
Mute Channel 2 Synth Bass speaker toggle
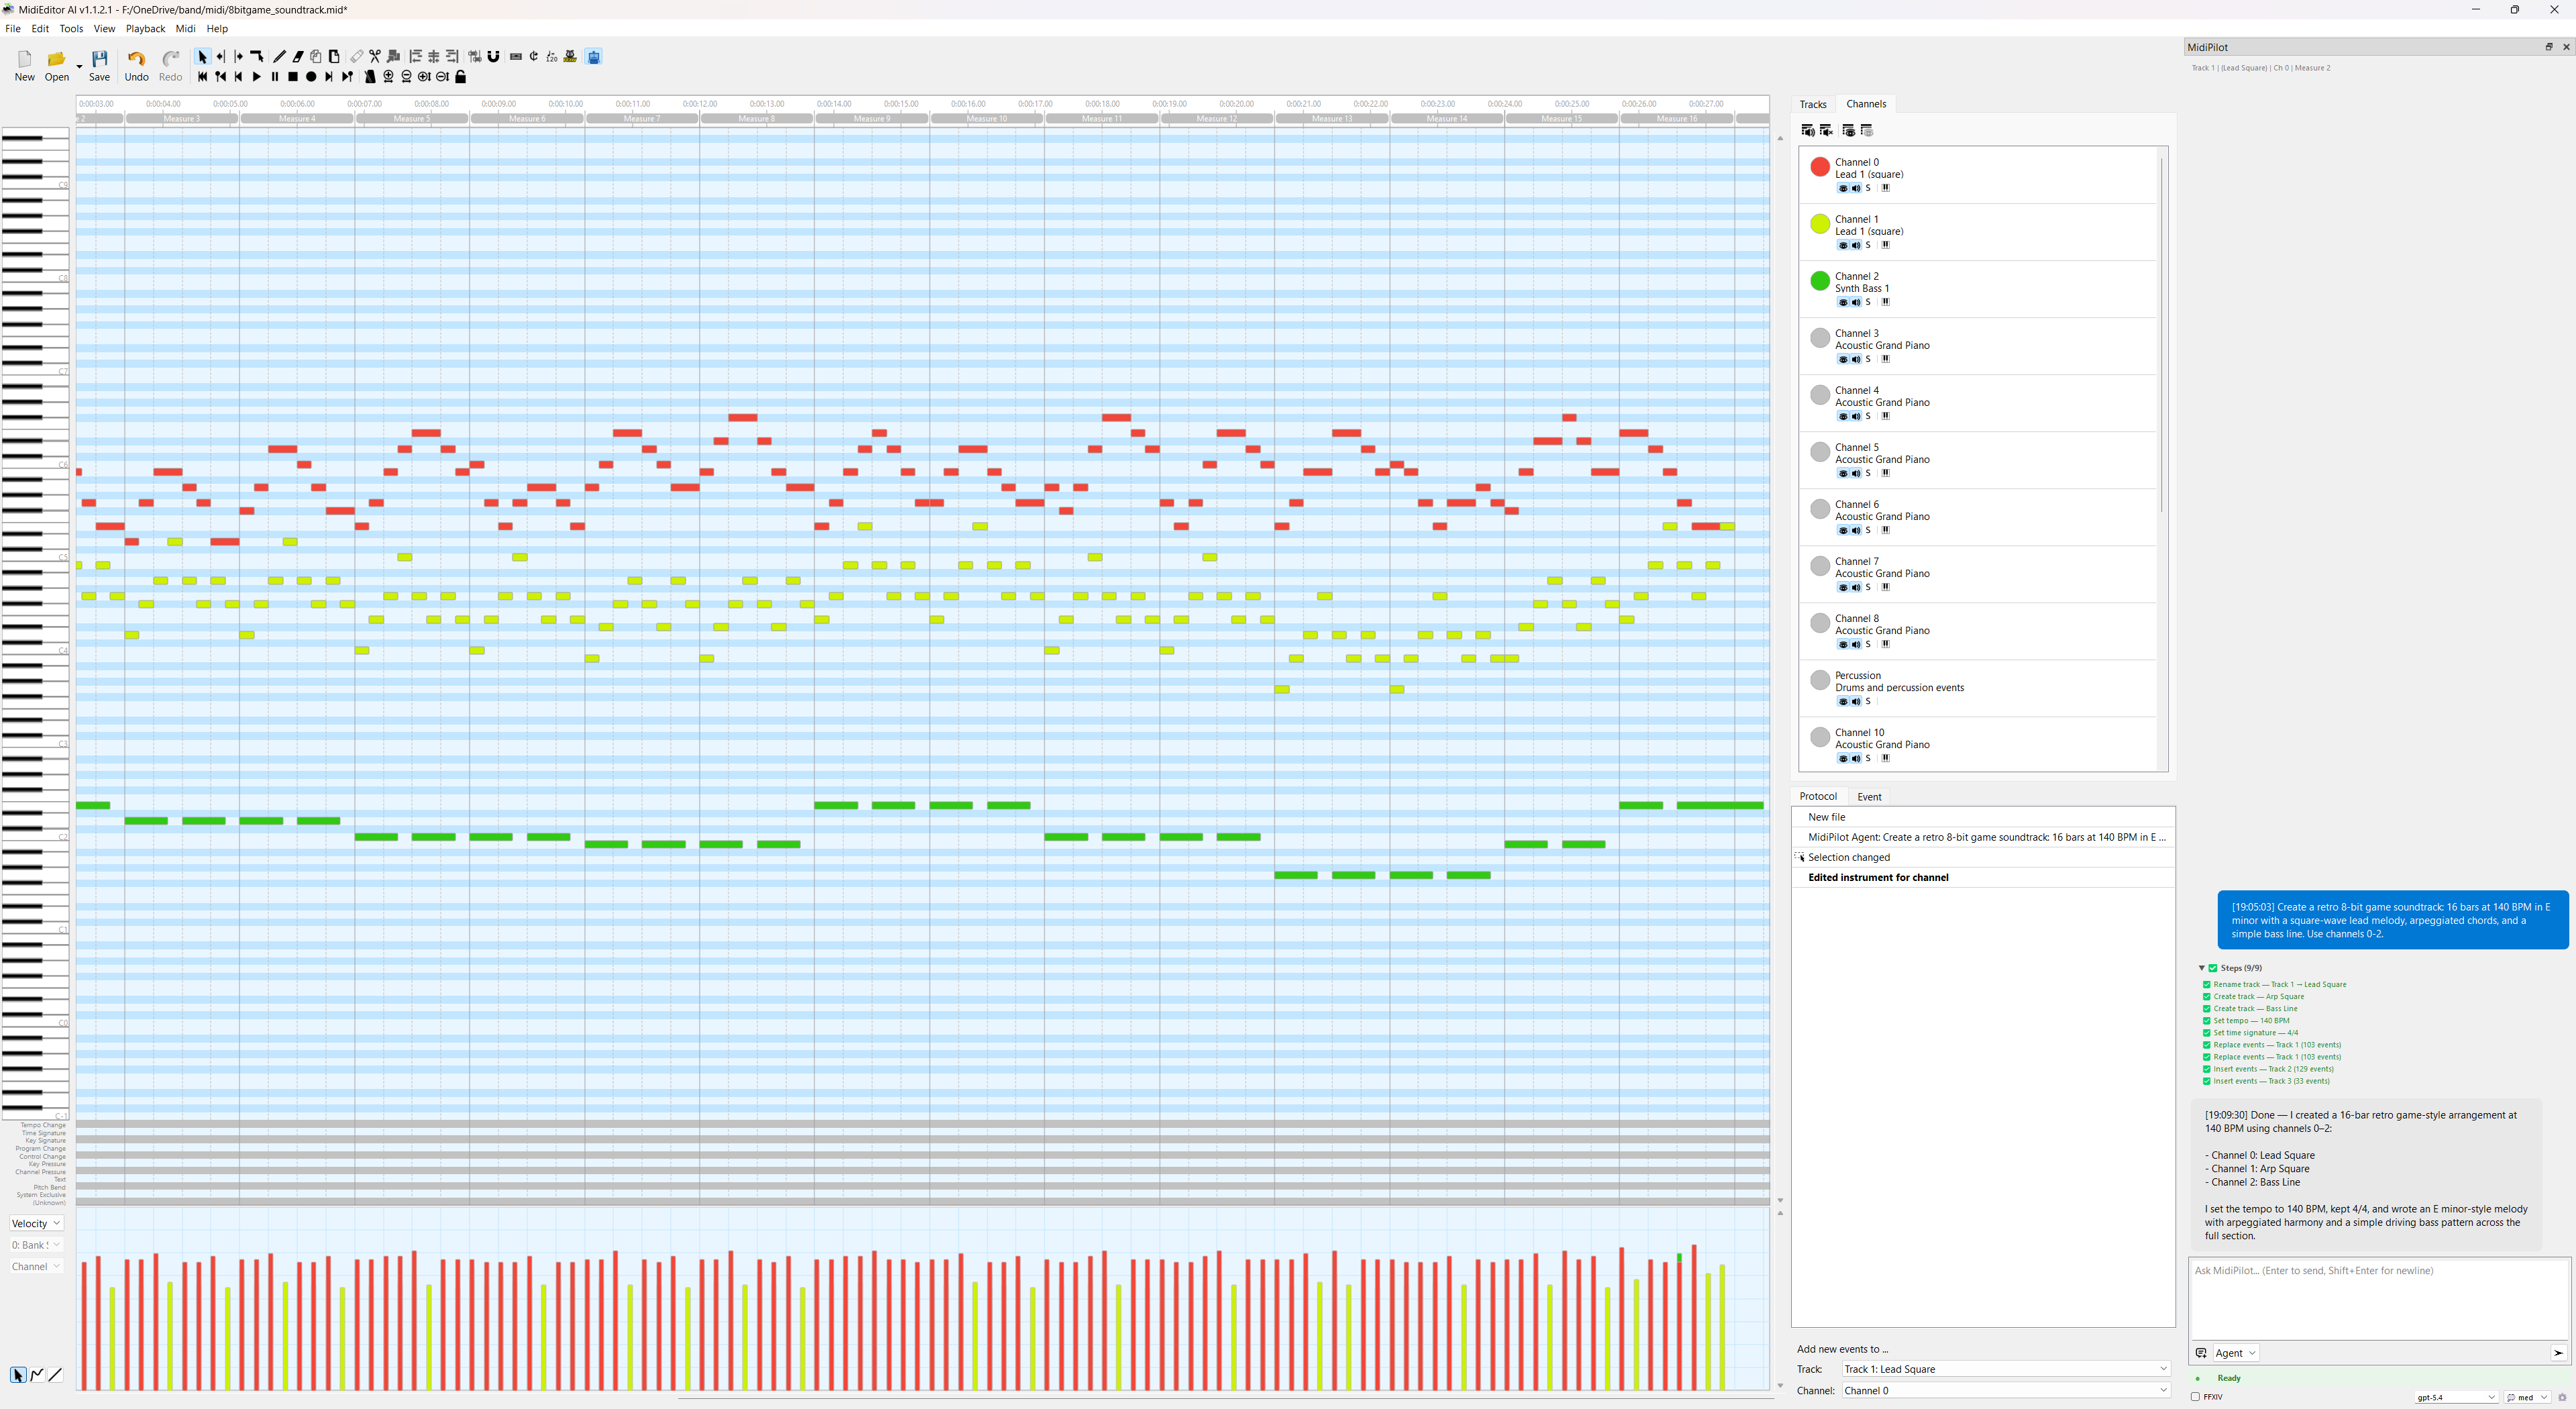pyautogui.click(x=1856, y=303)
